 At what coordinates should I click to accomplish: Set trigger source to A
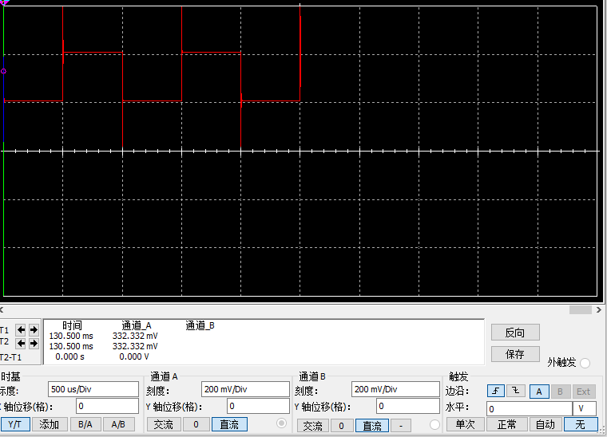pos(539,392)
